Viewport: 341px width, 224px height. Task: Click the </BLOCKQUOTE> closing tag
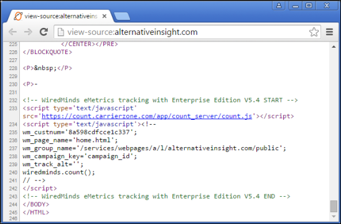tap(47, 52)
